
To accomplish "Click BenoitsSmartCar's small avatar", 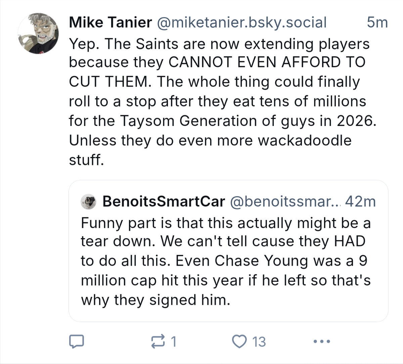I will coord(89,201).
